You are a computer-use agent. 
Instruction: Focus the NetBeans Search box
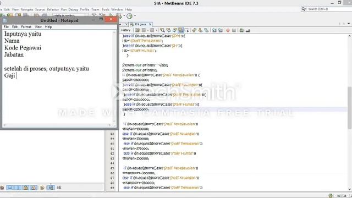point(327,9)
